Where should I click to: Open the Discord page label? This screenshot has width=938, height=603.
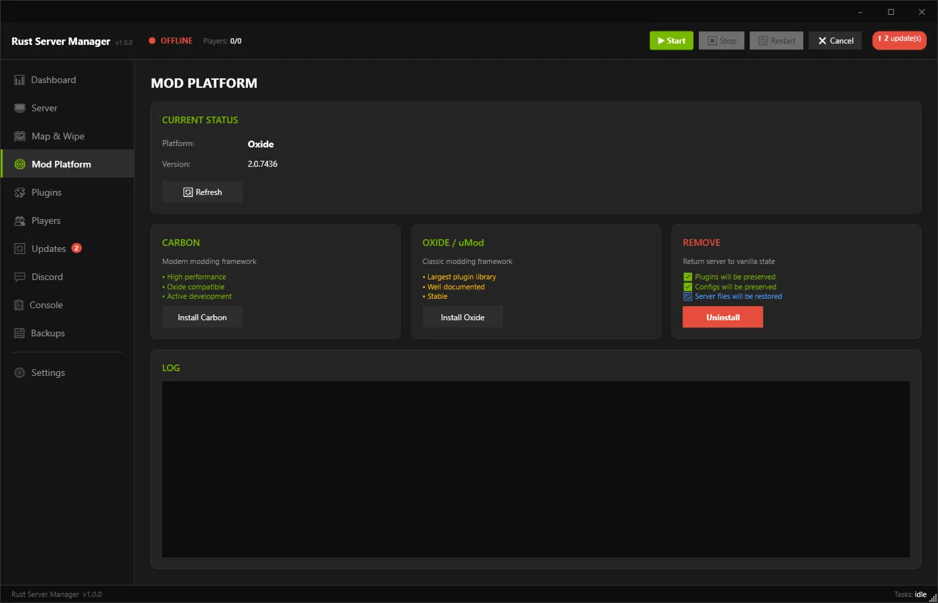[x=47, y=277]
